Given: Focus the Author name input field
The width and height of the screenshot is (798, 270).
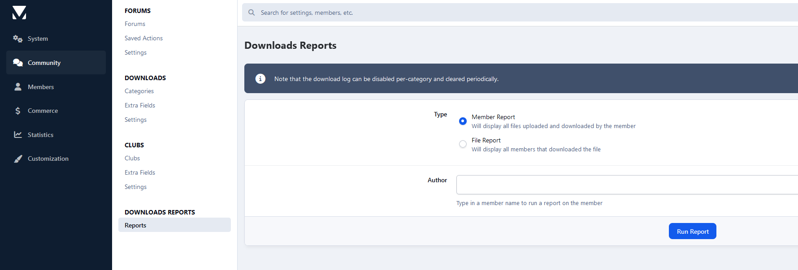Looking at the screenshot, I should (627, 184).
